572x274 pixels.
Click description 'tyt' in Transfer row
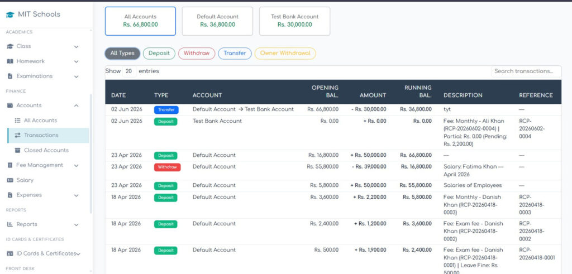coord(447,109)
